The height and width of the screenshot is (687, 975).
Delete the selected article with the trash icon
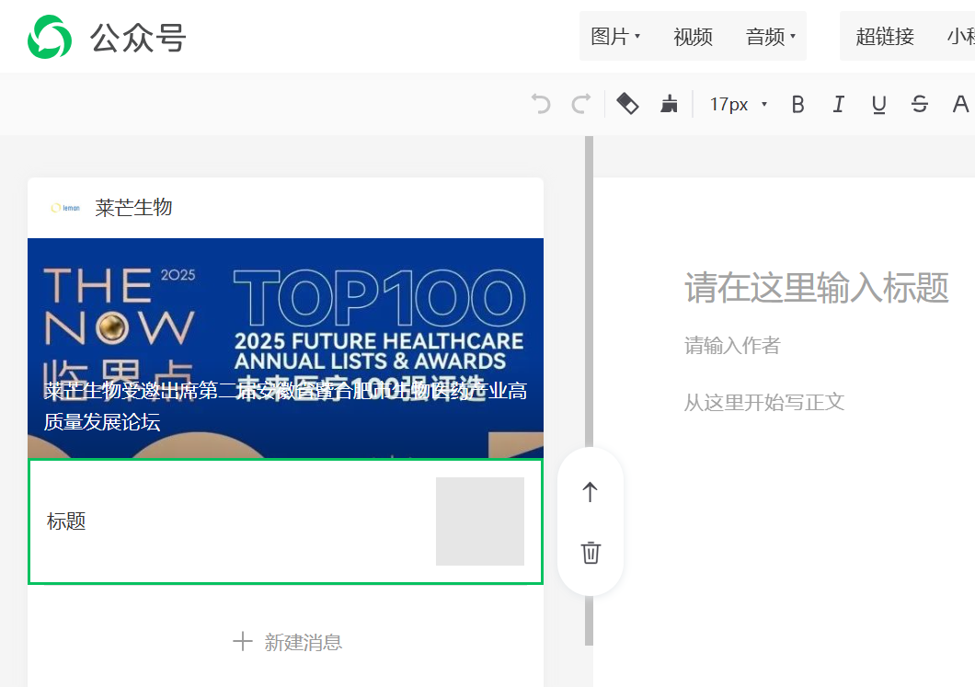591,552
